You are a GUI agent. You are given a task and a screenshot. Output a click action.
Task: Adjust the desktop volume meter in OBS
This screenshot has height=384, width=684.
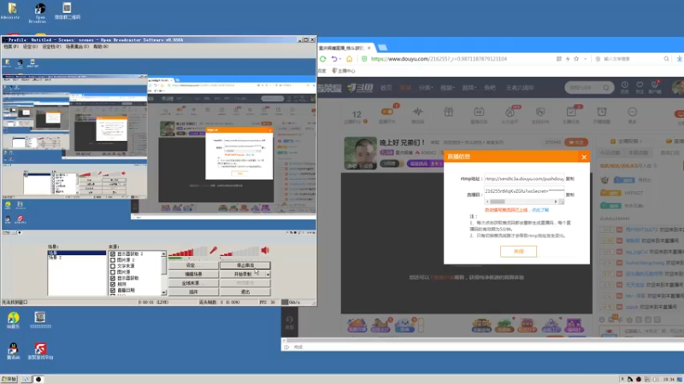[x=239, y=252]
